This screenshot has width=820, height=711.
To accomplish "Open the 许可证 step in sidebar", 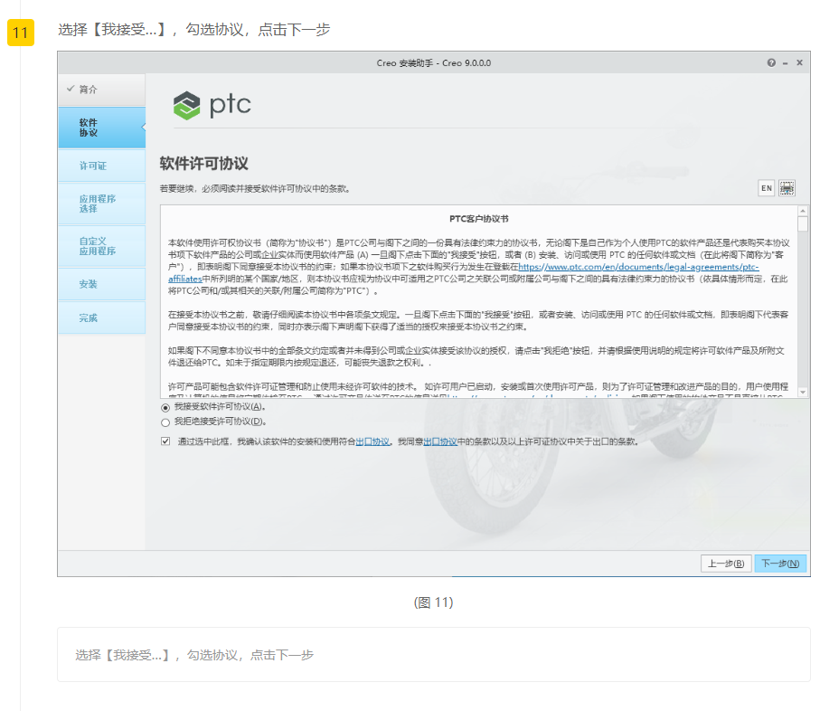I will click(102, 166).
